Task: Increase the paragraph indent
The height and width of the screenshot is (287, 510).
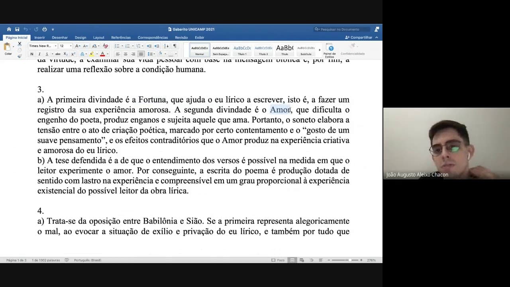Action: (157, 46)
